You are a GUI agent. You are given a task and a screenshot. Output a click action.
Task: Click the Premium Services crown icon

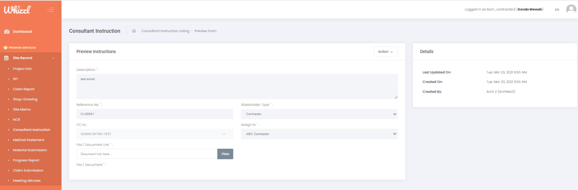[x=5, y=47]
